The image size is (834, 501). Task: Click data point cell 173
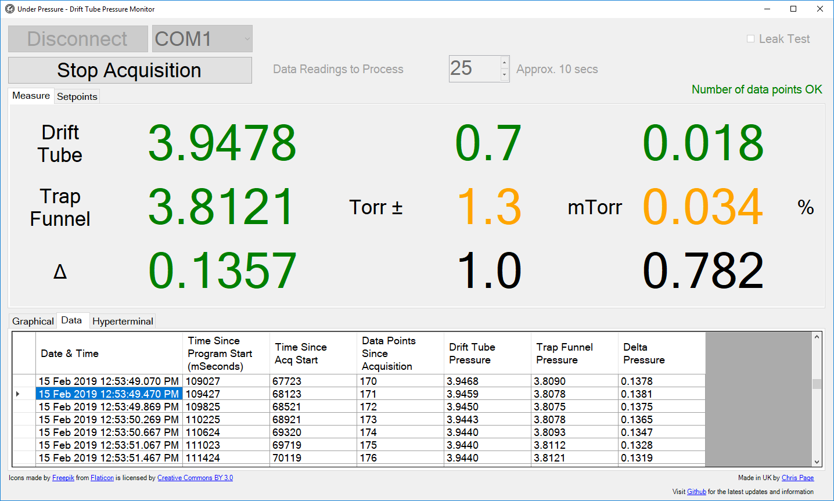point(401,419)
